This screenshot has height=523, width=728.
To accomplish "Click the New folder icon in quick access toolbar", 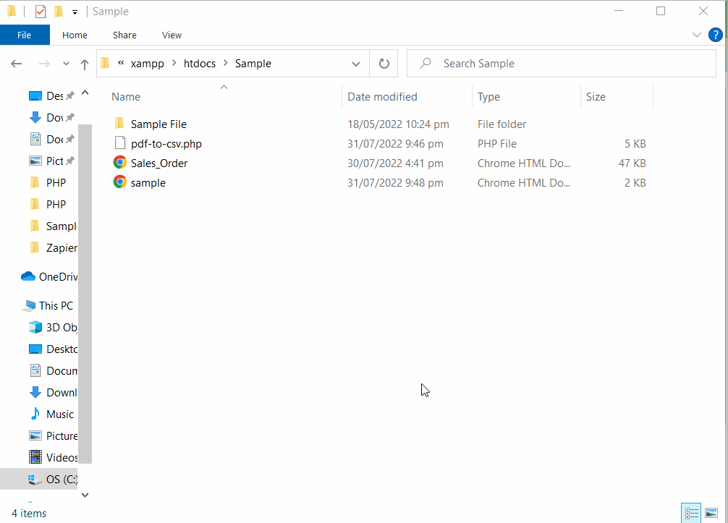I will point(59,12).
